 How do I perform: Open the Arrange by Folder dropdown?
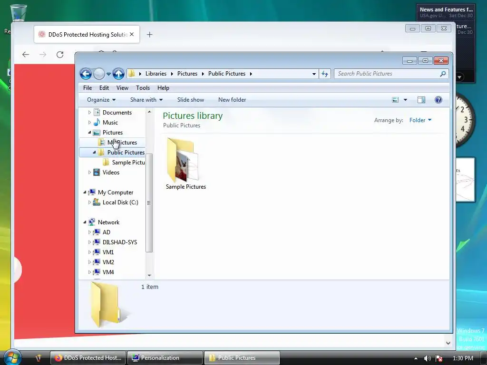pyautogui.click(x=420, y=120)
